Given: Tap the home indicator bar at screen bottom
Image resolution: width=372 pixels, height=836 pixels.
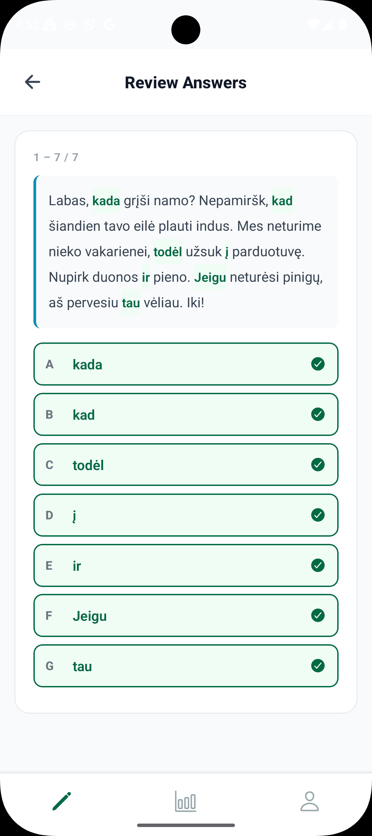Looking at the screenshot, I should point(186,826).
